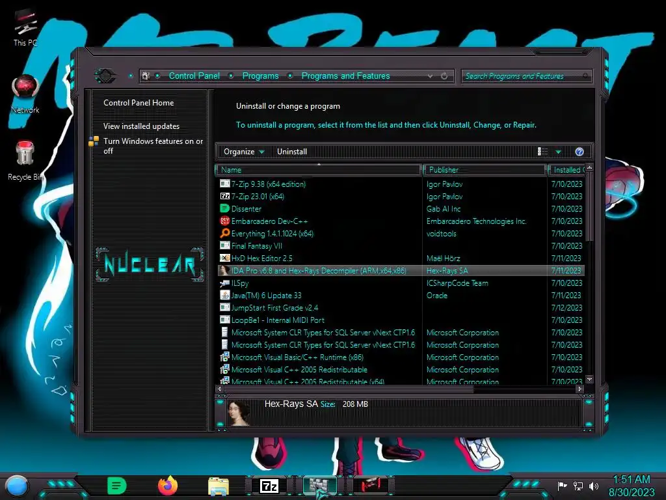This screenshot has height=500, width=666.
Task: Click the Search Programs and Features box
Action: tap(527, 76)
